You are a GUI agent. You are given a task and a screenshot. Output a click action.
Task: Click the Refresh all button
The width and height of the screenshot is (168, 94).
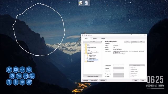(x=86, y=80)
